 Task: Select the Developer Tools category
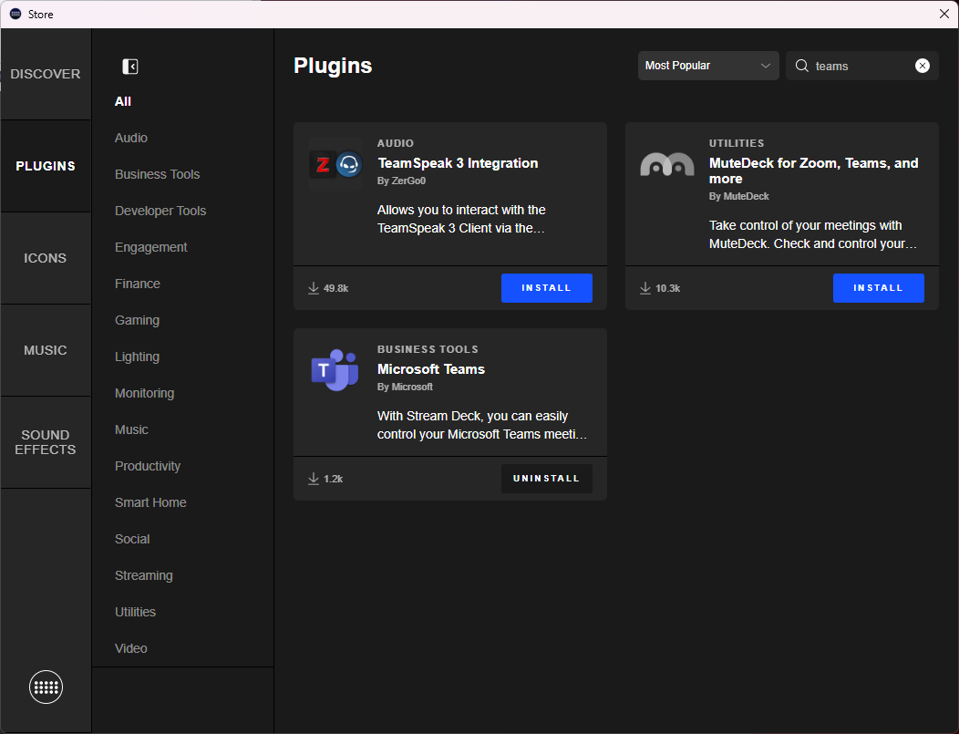click(160, 211)
